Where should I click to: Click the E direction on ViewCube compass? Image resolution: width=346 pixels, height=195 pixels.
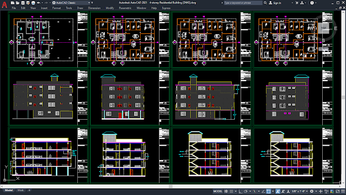coord(336,28)
